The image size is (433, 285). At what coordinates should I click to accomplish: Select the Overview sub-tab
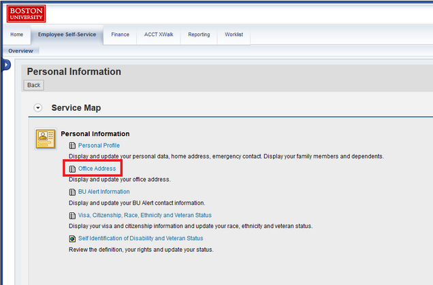coord(20,51)
